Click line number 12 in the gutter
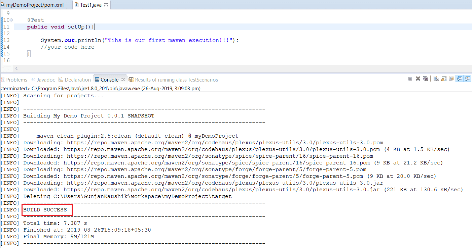Screen dimensions: 472x248 (x=6, y=34)
